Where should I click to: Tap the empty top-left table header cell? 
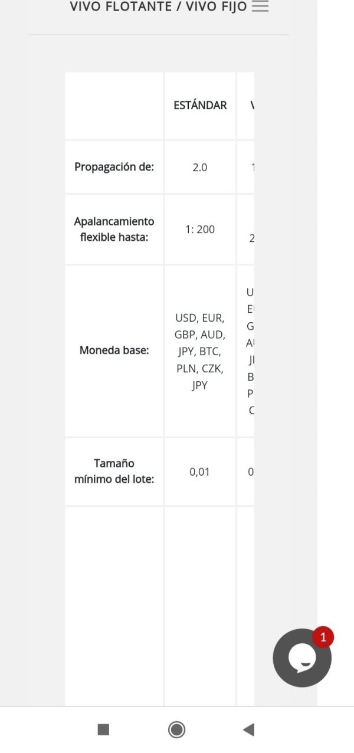(114, 106)
